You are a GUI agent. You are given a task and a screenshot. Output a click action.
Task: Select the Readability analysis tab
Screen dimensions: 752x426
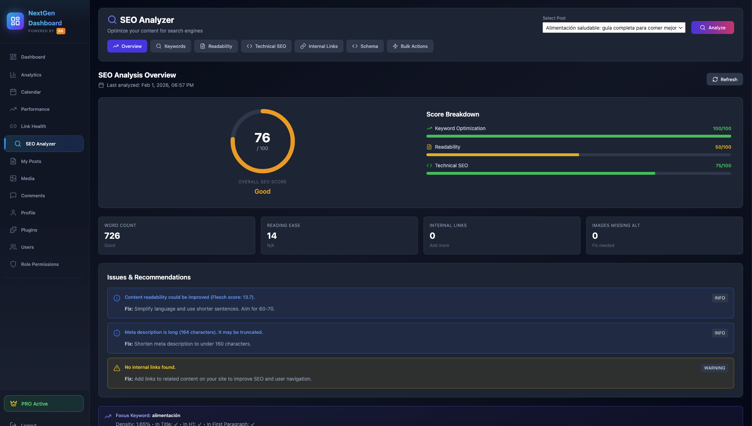click(x=216, y=46)
